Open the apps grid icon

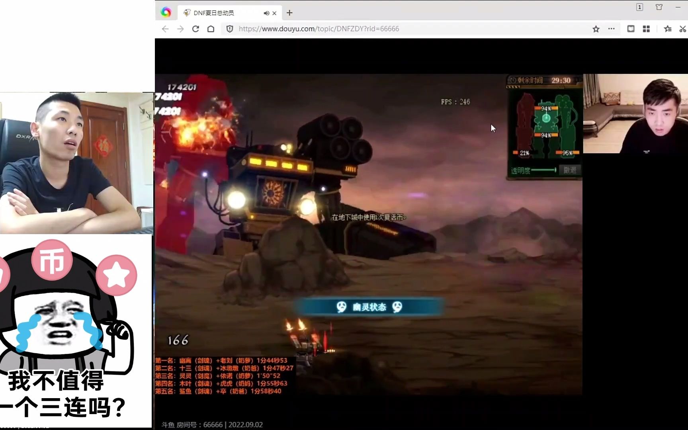[646, 29]
